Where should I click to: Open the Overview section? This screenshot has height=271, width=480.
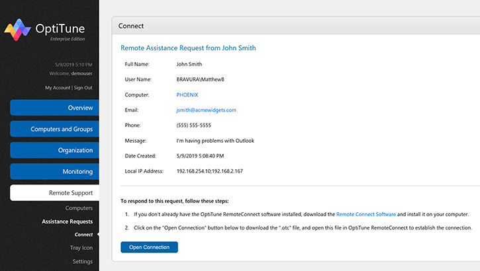pyautogui.click(x=54, y=108)
